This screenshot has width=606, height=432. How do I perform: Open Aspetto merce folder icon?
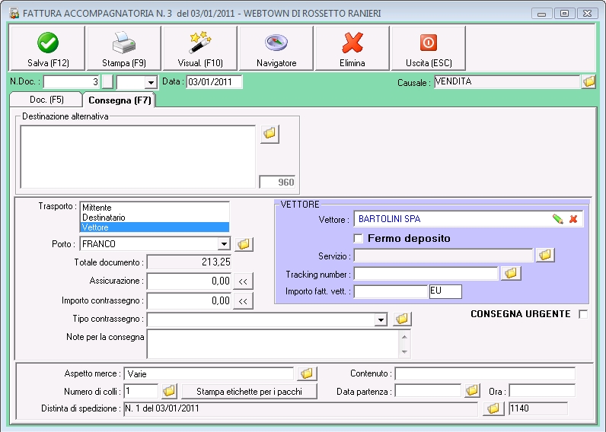[x=307, y=373]
